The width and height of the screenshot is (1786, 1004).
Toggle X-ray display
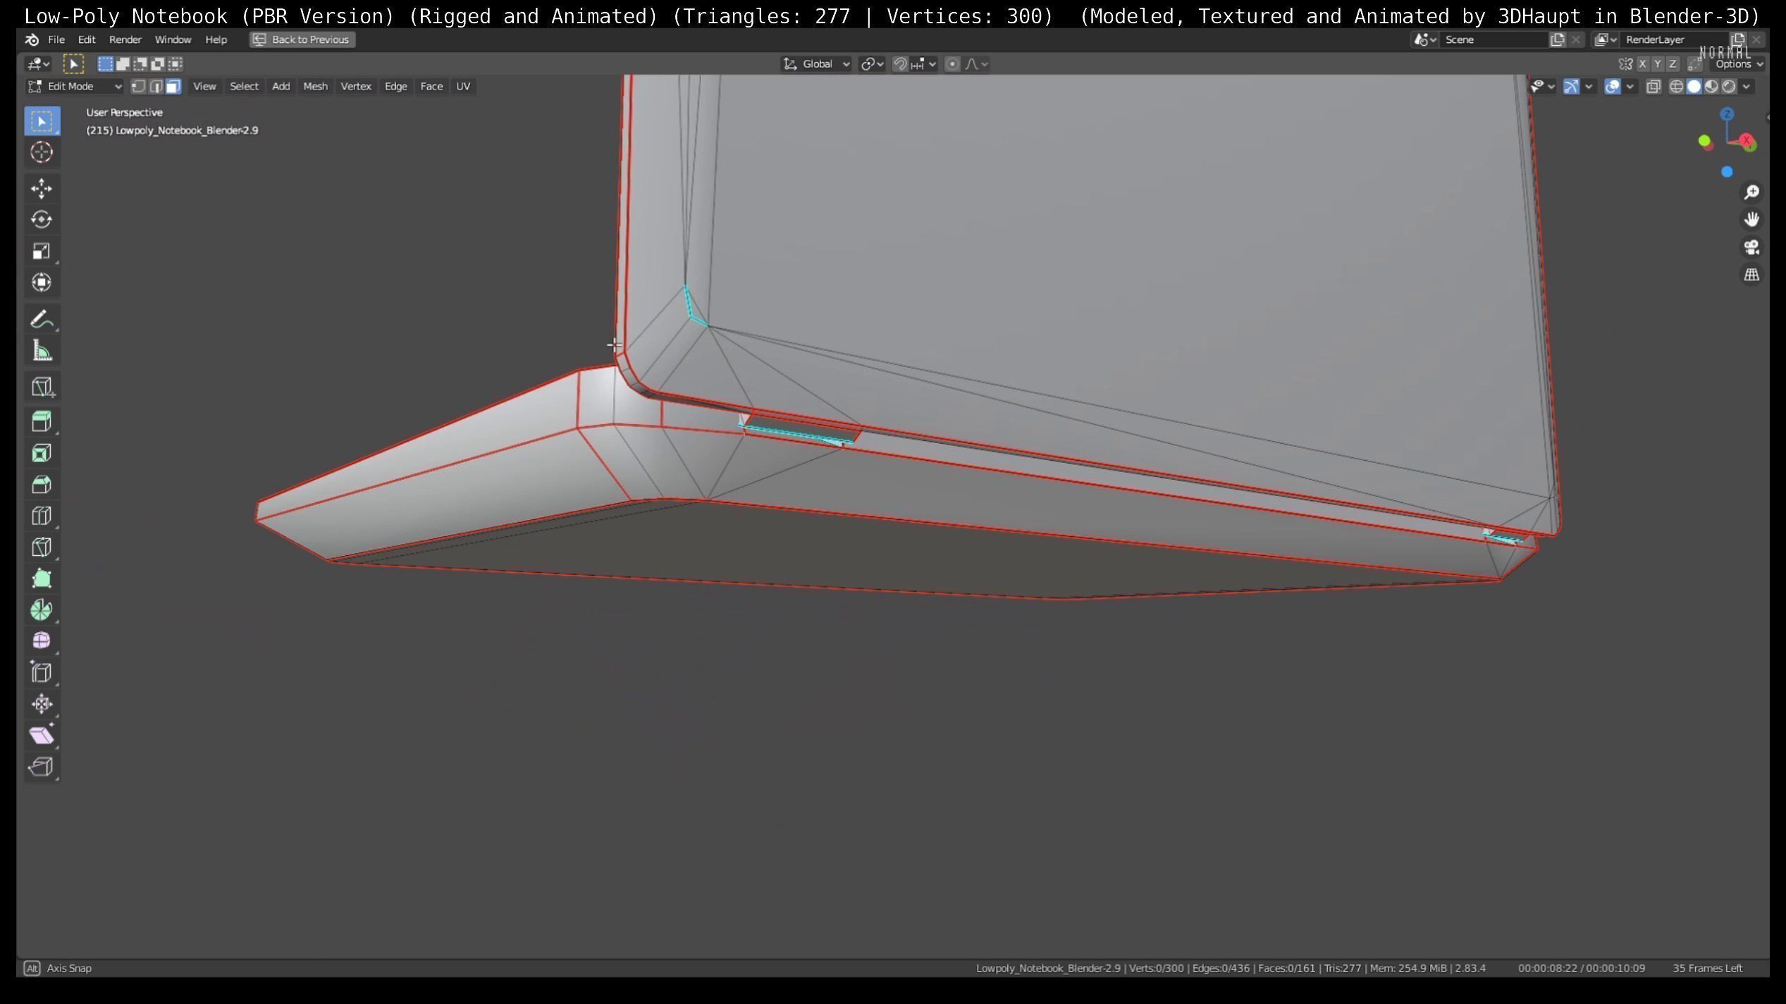click(x=1653, y=87)
